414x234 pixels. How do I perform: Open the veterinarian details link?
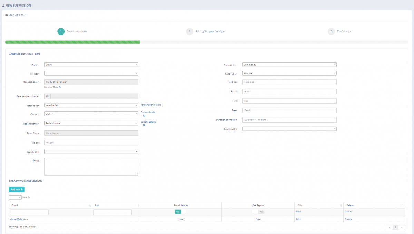tap(151, 105)
